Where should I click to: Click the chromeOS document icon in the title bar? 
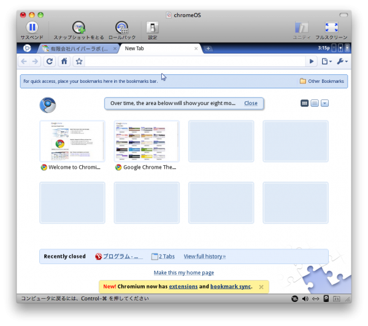coord(169,15)
